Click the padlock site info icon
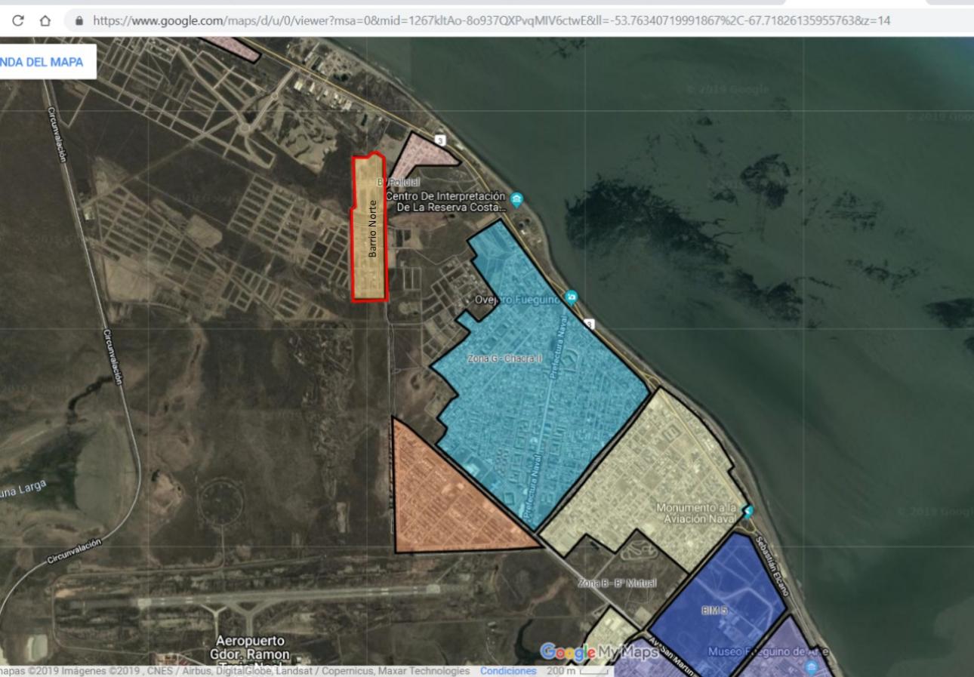The height and width of the screenshot is (677, 974). (79, 20)
